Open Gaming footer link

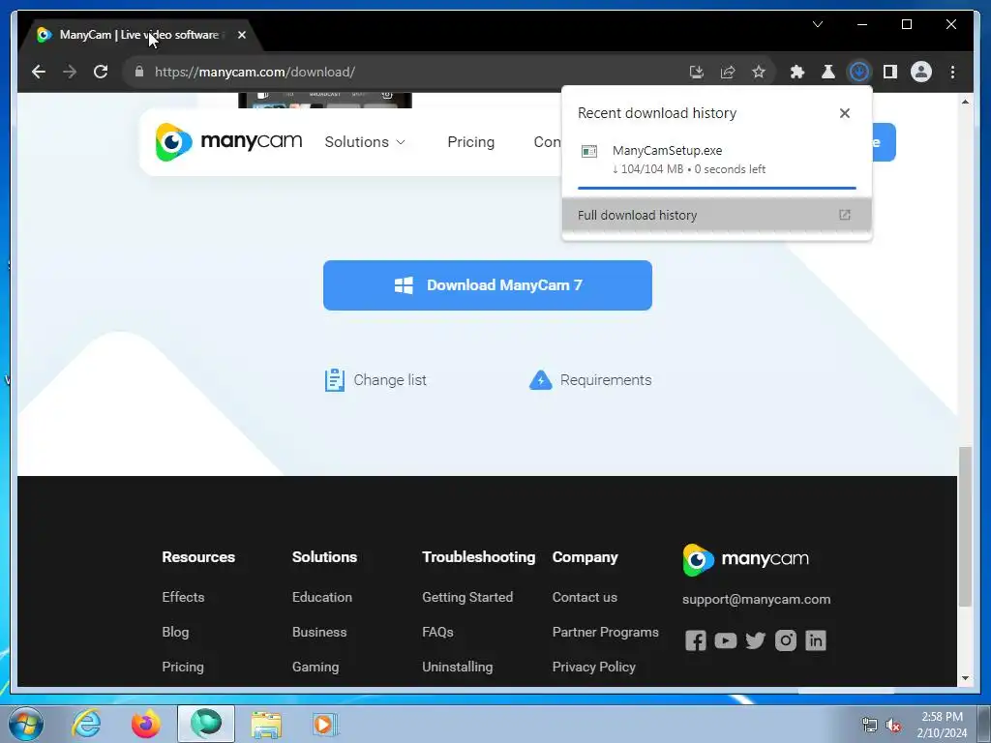tap(315, 667)
